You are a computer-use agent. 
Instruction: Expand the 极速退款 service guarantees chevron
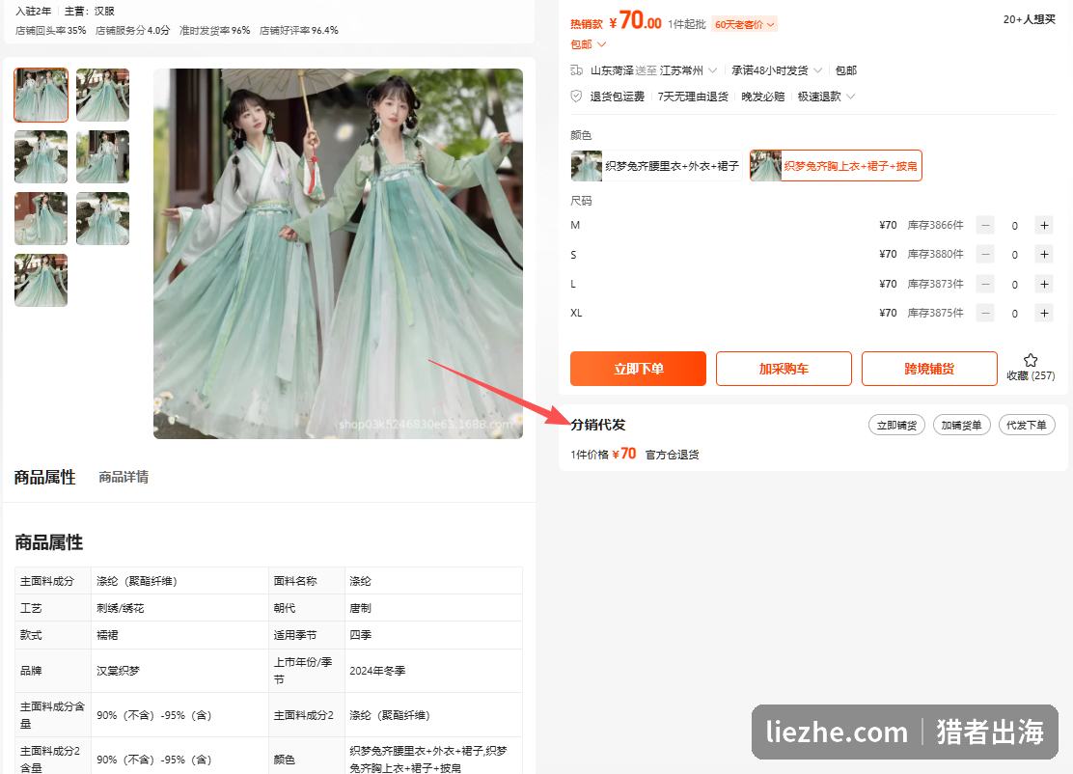(x=851, y=97)
